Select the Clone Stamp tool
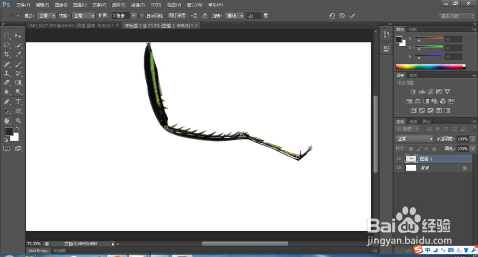Image resolution: width=478 pixels, height=257 pixels. 7,73
